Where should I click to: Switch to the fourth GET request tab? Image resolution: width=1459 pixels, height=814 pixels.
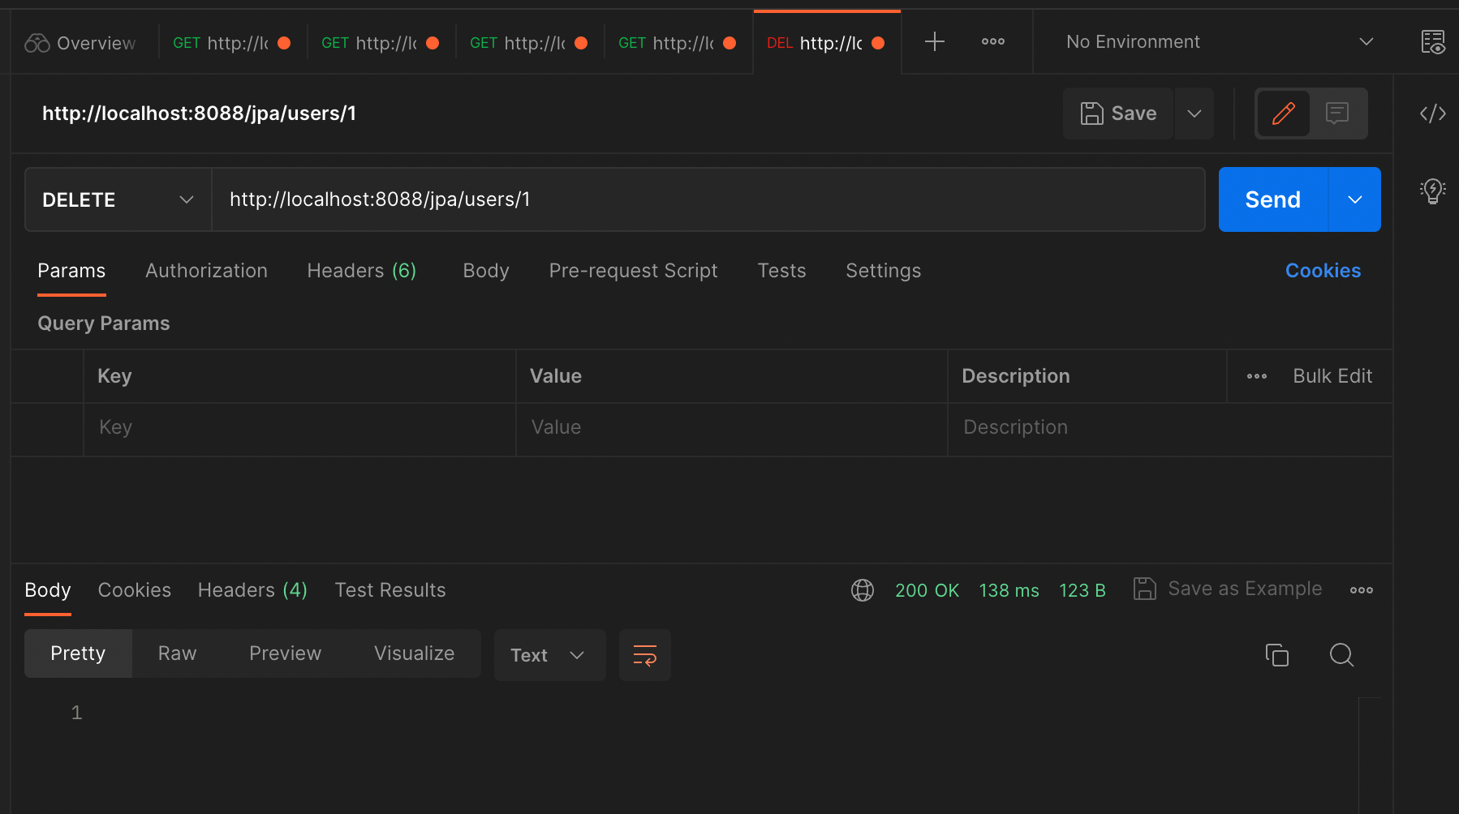pyautogui.click(x=678, y=43)
